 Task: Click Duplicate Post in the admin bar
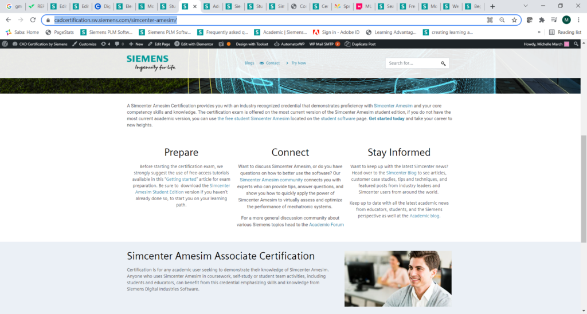tap(360, 44)
